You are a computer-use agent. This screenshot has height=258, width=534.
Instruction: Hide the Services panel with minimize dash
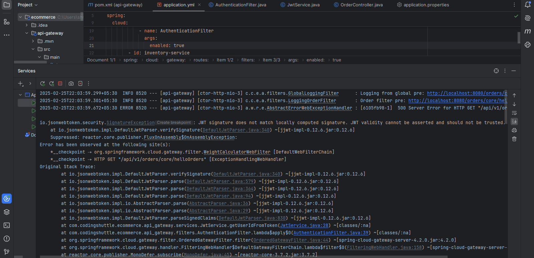514,71
